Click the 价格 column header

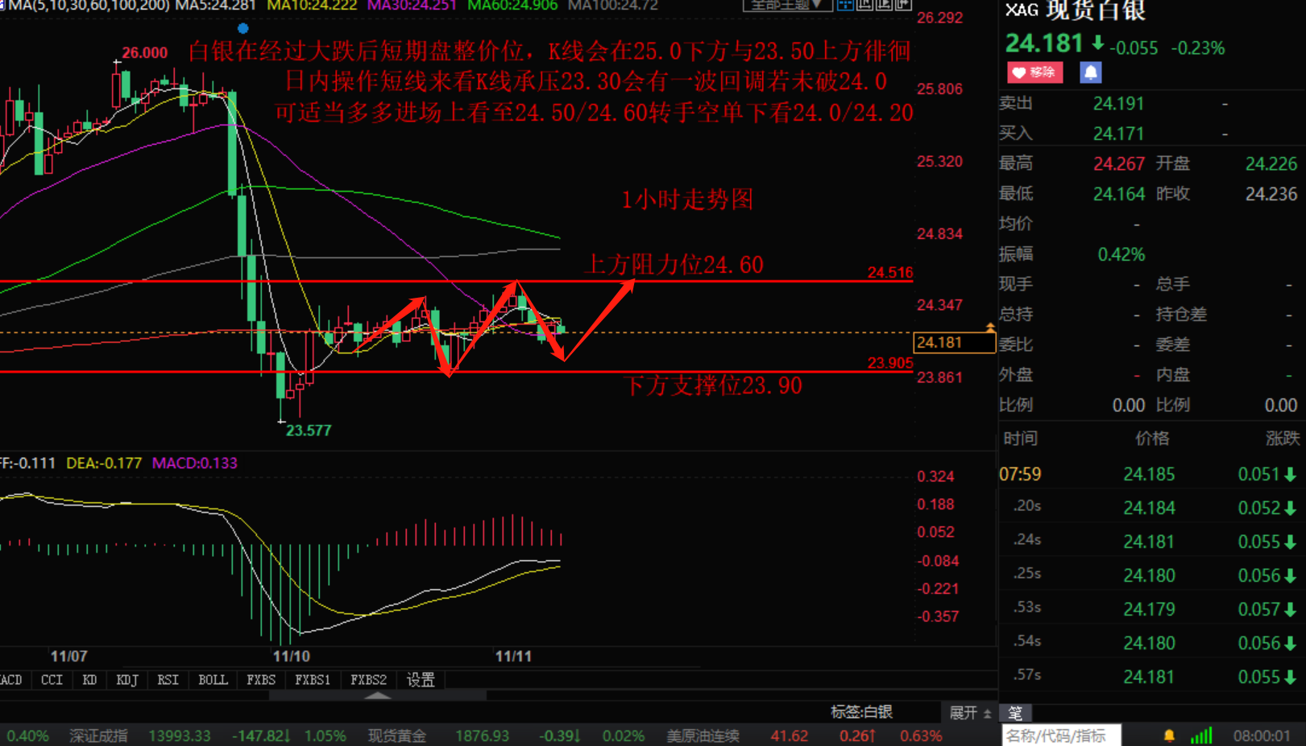click(x=1152, y=439)
